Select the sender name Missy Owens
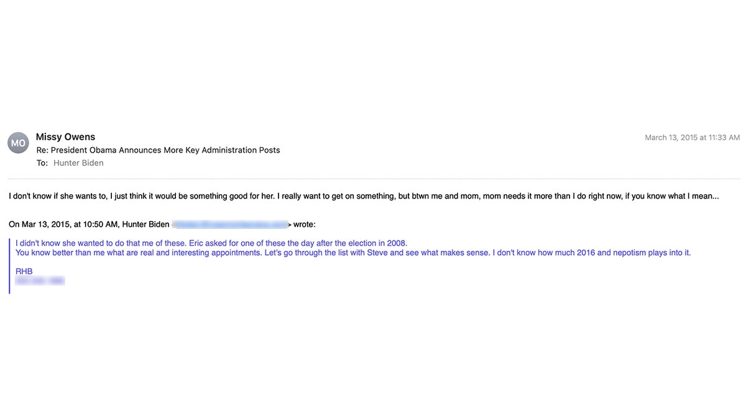This screenshot has width=746, height=419. [x=65, y=137]
